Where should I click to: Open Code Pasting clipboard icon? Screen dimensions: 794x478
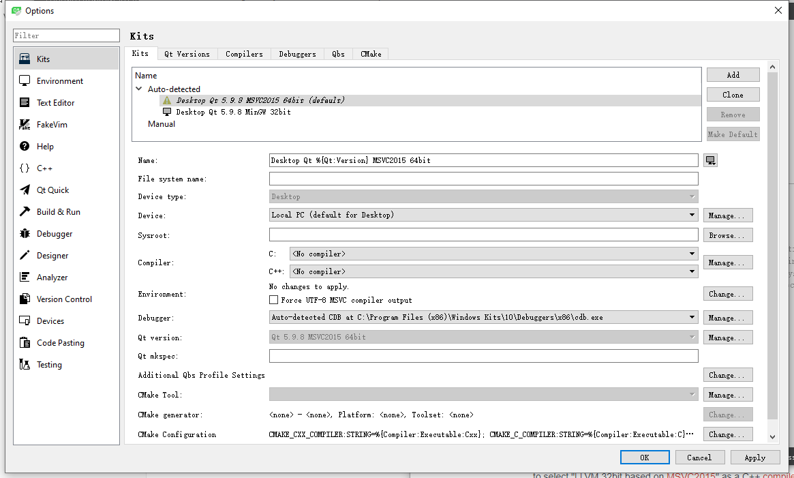(25, 342)
